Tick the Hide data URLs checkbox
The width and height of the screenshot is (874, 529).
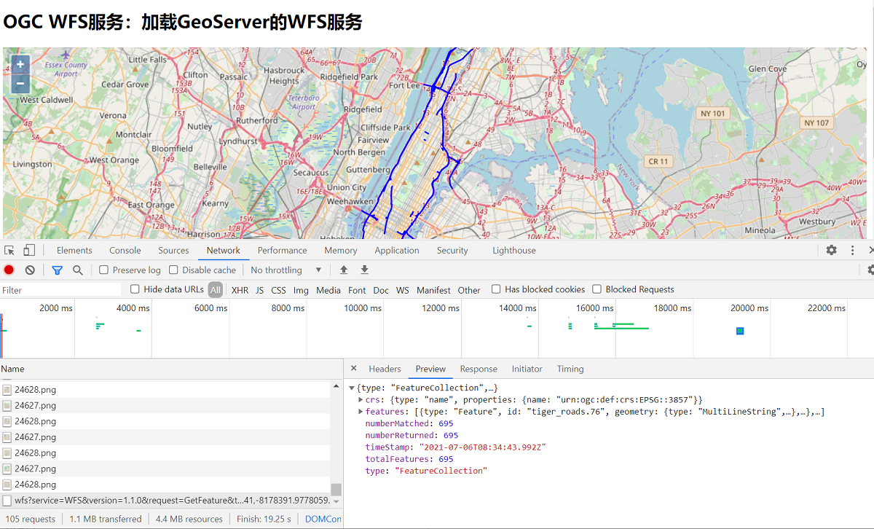coord(135,289)
